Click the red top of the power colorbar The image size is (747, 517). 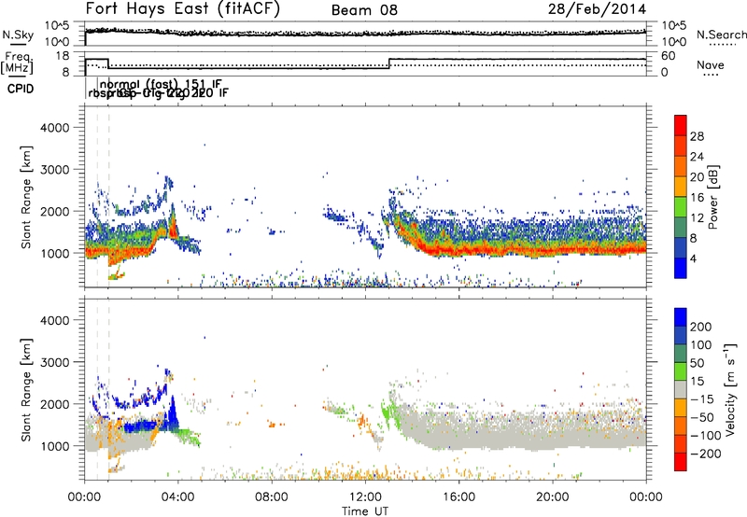coord(681,125)
